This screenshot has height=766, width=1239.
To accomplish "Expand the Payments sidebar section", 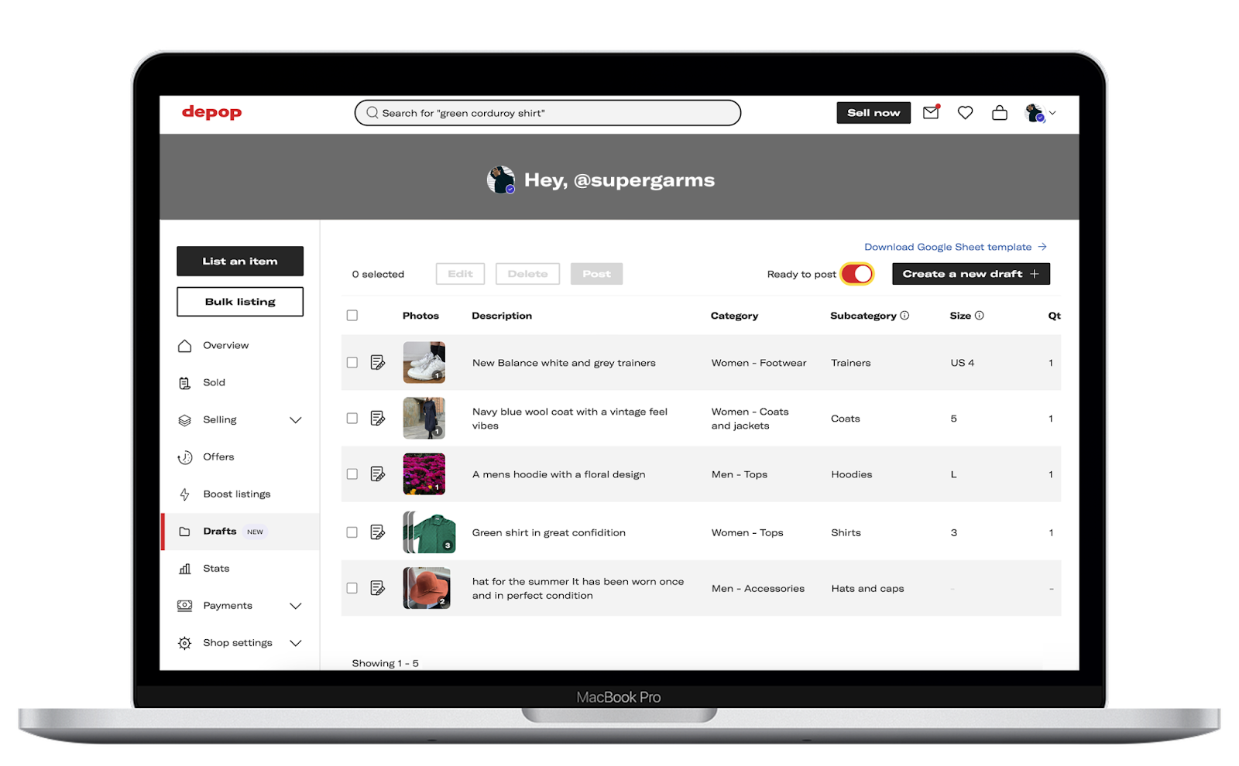I will [x=295, y=606].
